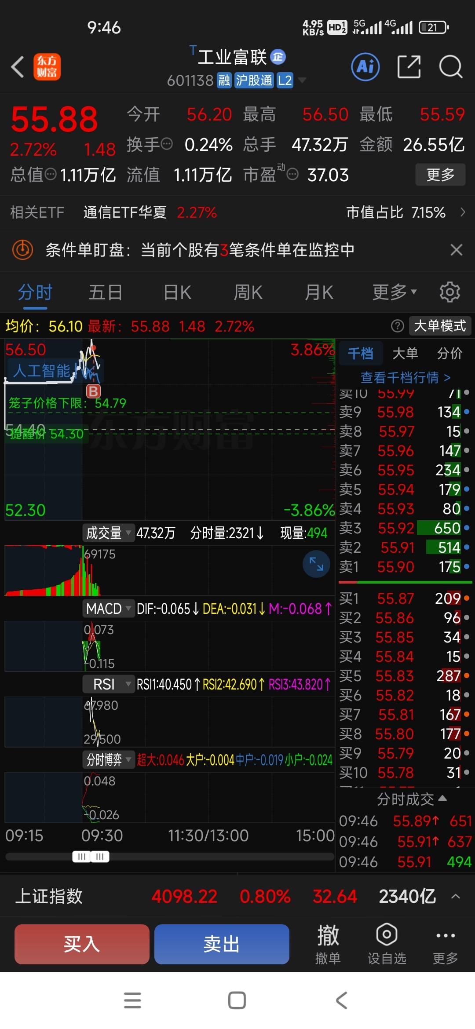This screenshot has width=475, height=1029.
Task: Open 查看千档行情 link
Action: (x=405, y=377)
